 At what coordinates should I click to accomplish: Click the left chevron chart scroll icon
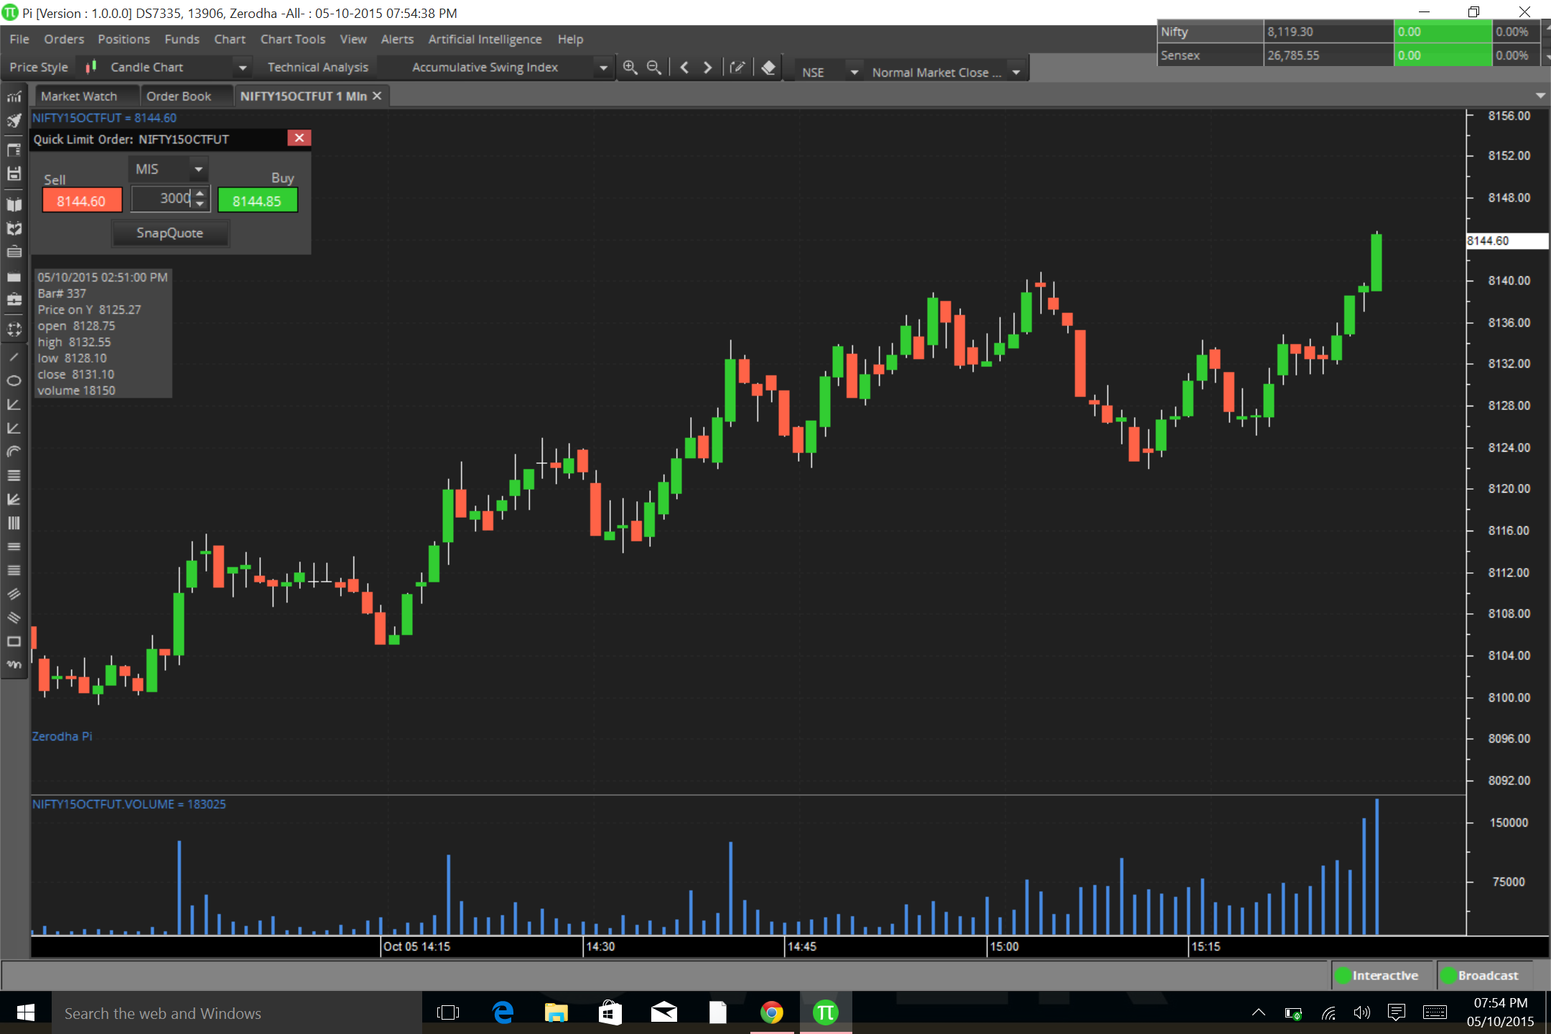tap(684, 67)
